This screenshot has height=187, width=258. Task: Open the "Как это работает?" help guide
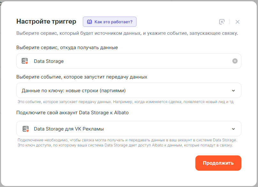click(110, 22)
